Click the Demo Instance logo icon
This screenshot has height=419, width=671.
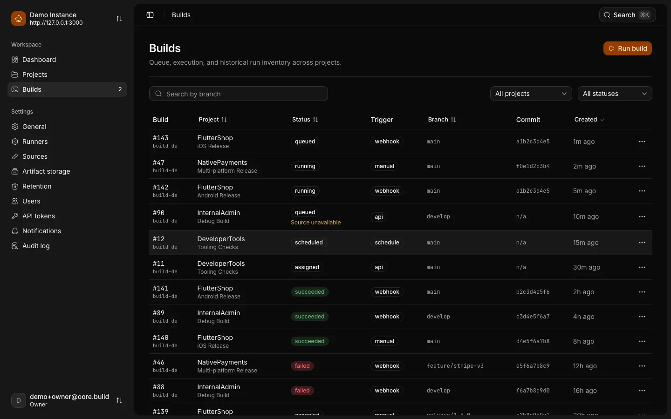19,19
